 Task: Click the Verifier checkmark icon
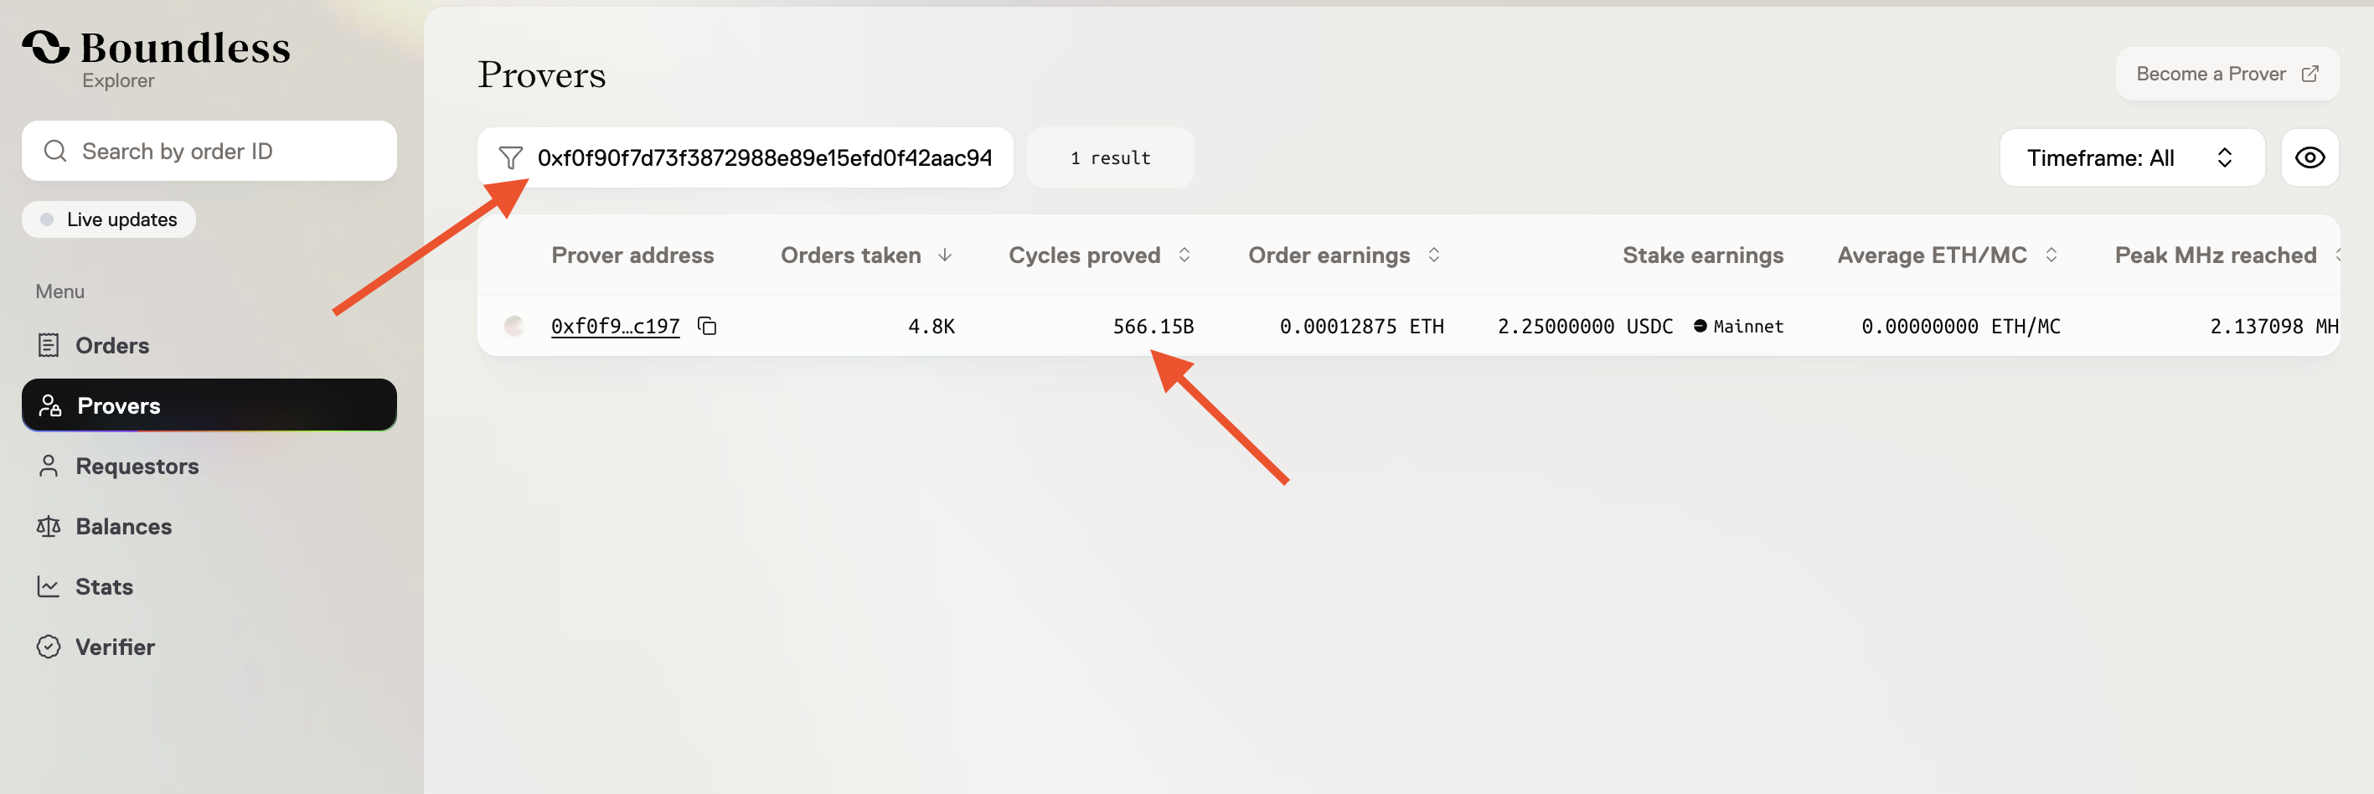(x=48, y=647)
